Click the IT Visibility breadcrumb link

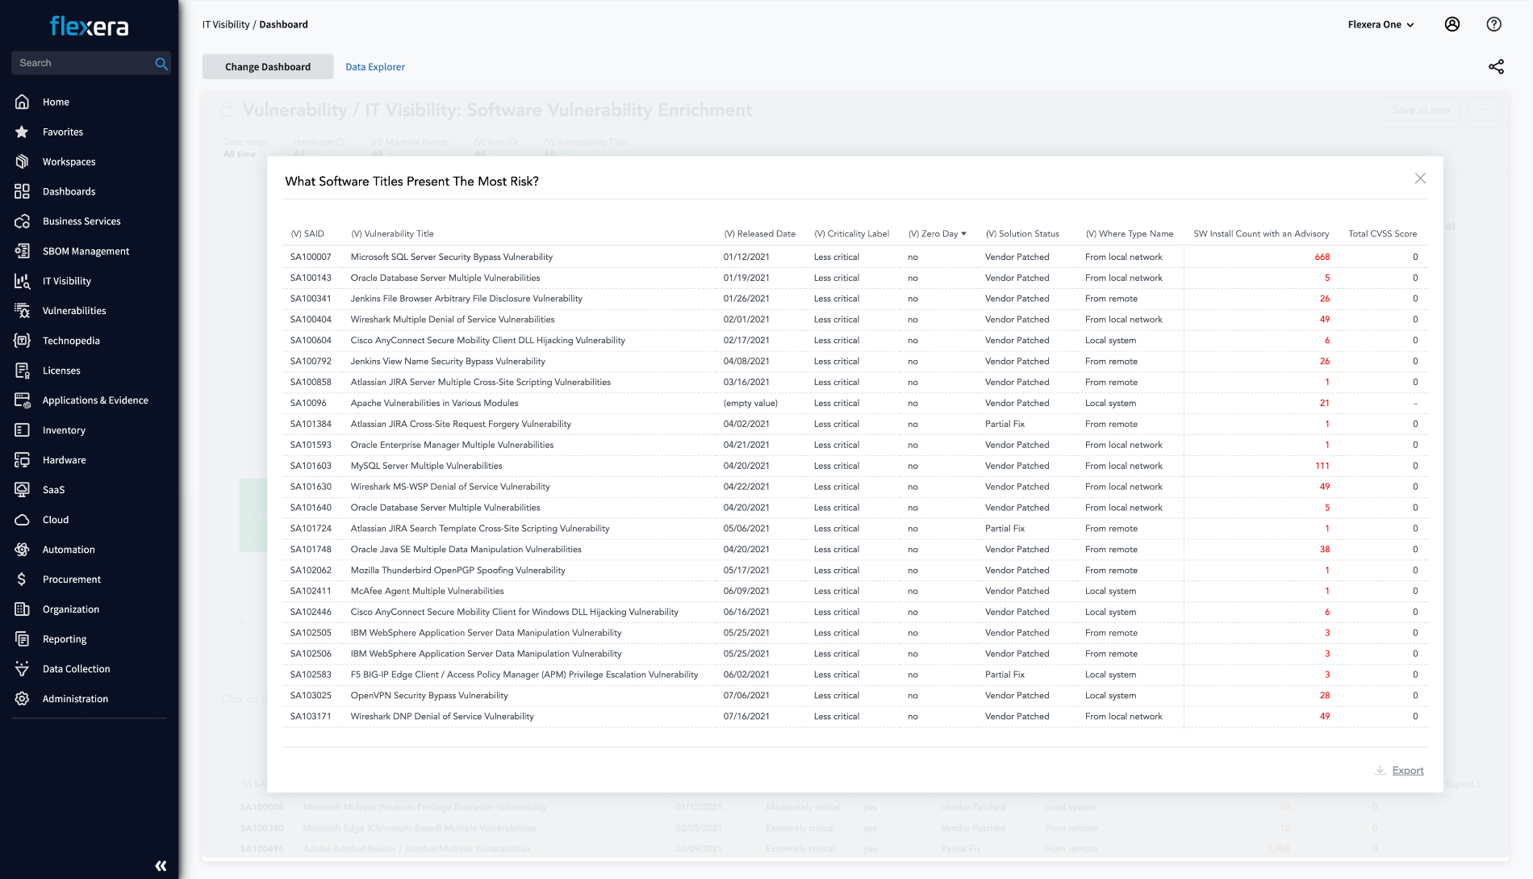pos(226,24)
